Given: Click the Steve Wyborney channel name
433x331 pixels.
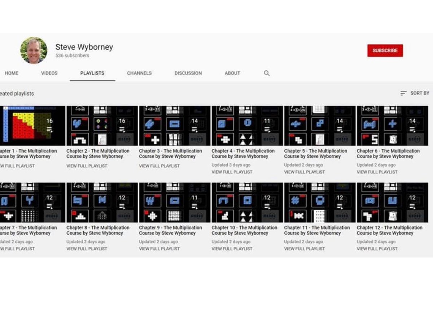Looking at the screenshot, I should pyautogui.click(x=84, y=47).
